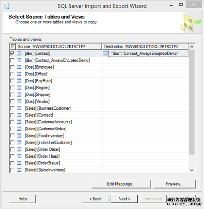The width and height of the screenshot is (204, 209).
Task: Click the table icon beside [Sales].[IndividualCustomer]
Action: tap(19, 143)
